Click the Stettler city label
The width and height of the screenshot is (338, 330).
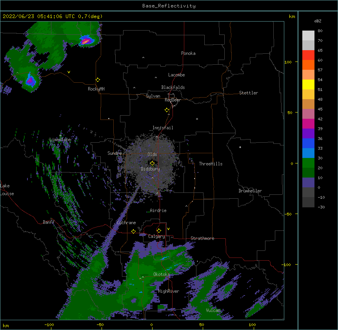(x=249, y=93)
